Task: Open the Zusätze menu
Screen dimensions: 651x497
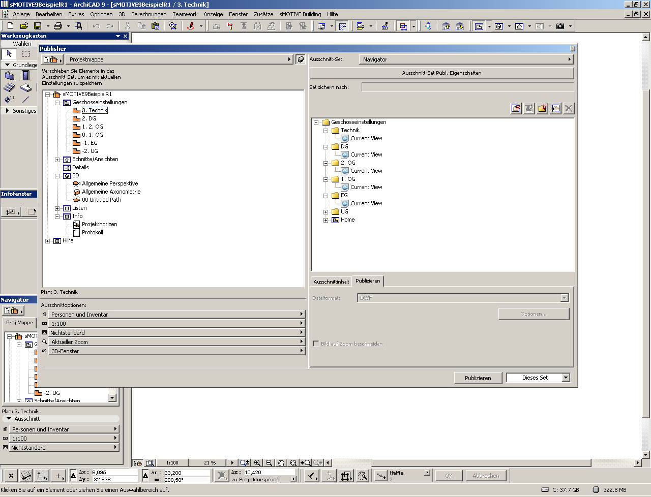Action: coord(263,14)
